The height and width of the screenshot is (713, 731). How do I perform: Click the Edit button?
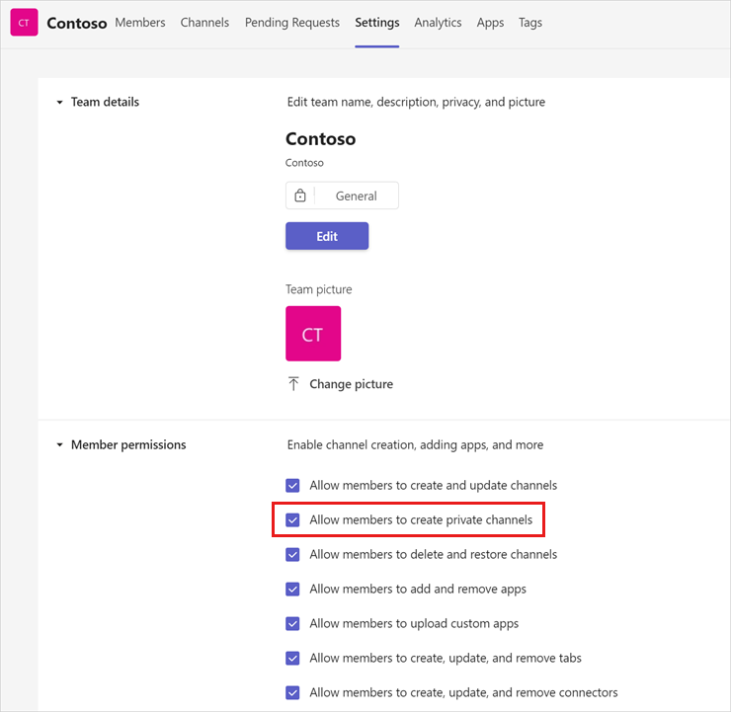pyautogui.click(x=327, y=236)
